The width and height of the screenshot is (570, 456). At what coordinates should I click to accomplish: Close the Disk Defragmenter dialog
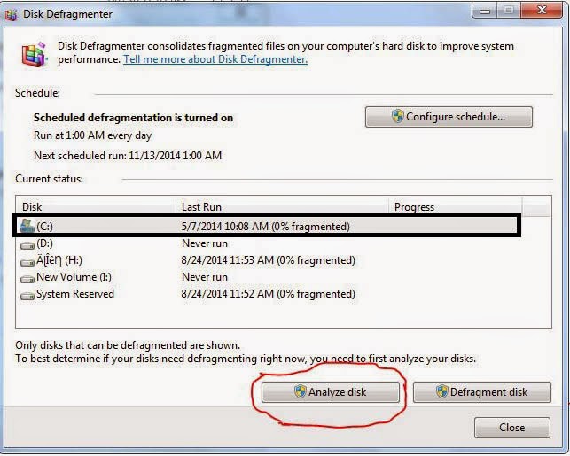click(x=512, y=428)
